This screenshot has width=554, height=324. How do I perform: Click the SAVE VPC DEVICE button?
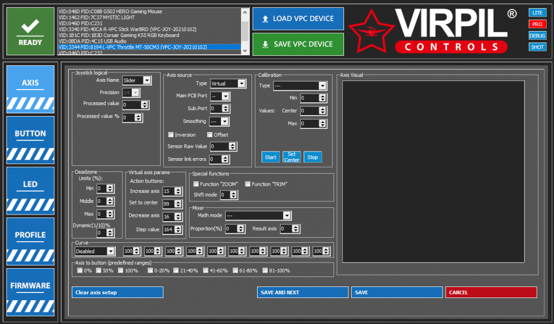click(298, 44)
